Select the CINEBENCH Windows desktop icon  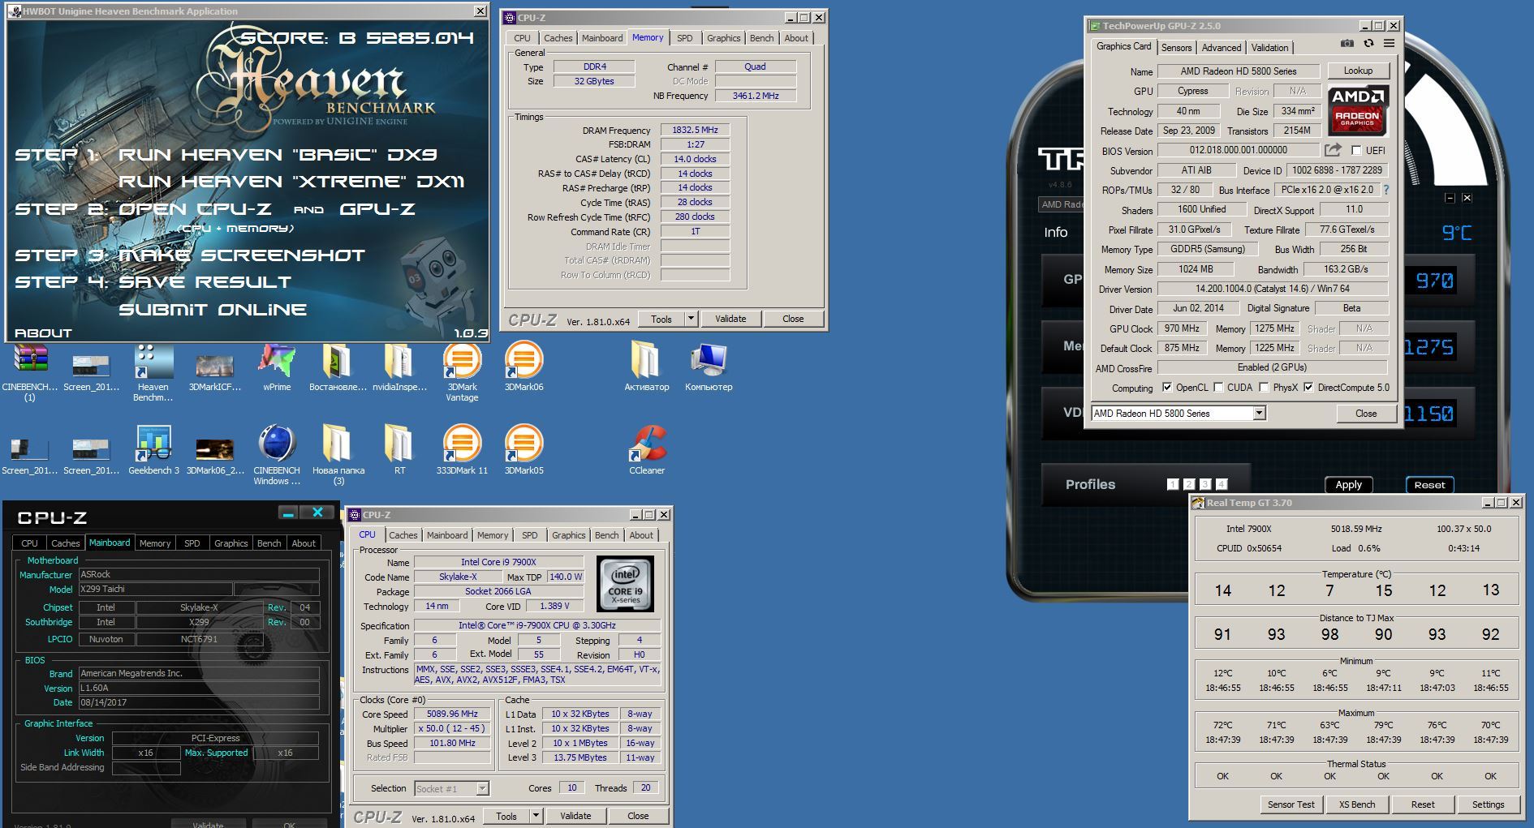point(277,454)
